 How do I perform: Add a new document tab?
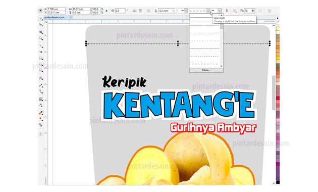(71, 17)
